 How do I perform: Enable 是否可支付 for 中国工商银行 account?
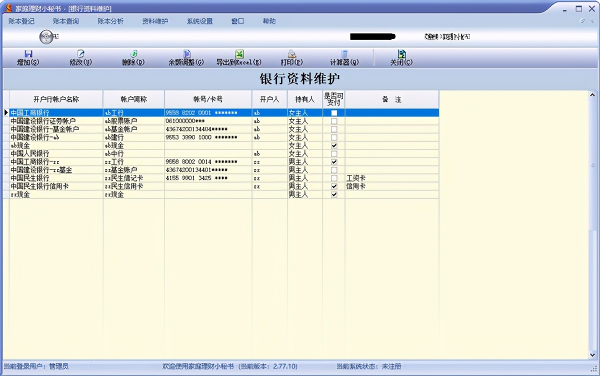click(x=334, y=112)
